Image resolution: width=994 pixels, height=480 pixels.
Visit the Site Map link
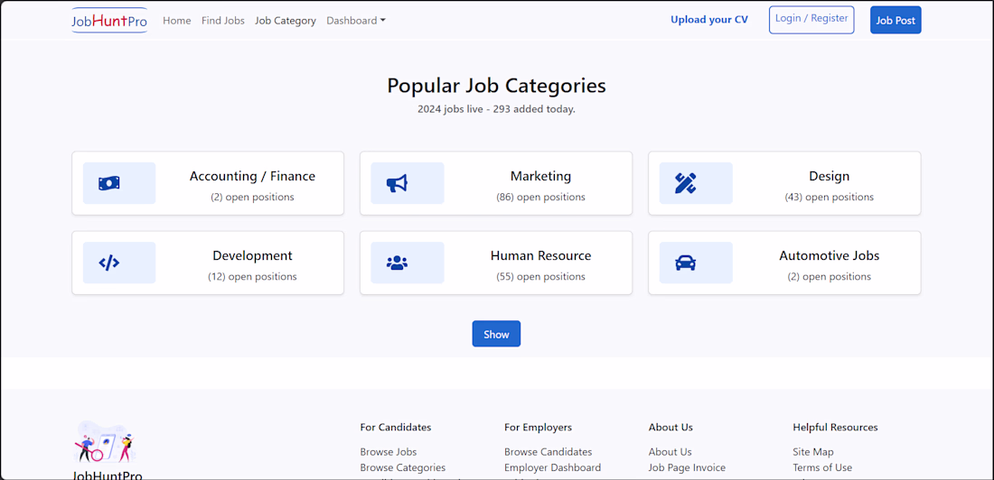tap(813, 452)
